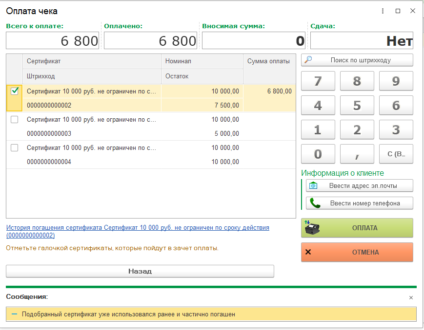Click Ввести номер телефона button

click(x=360, y=203)
